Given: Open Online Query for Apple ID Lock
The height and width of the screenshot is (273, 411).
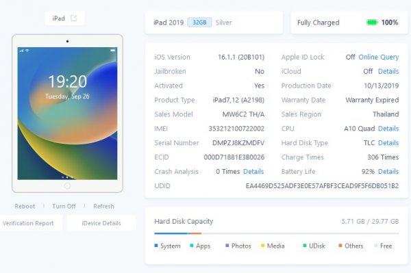Looking at the screenshot, I should (x=379, y=57).
